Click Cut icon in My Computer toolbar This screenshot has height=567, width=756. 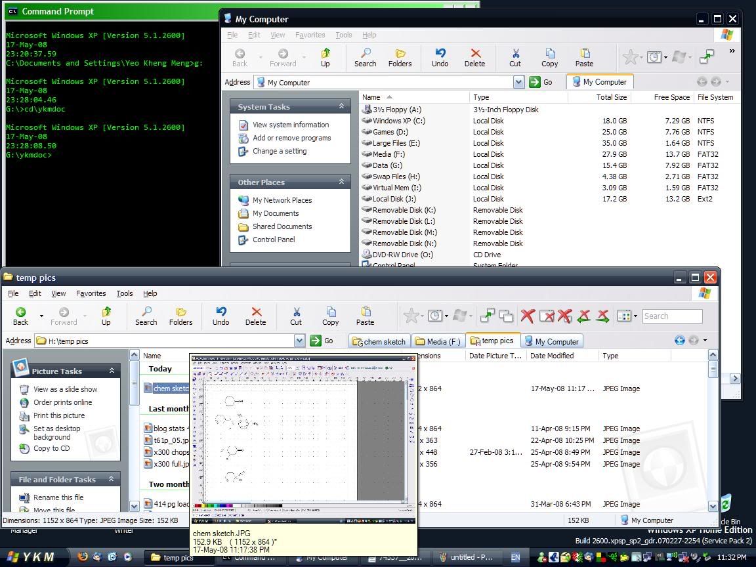point(515,53)
